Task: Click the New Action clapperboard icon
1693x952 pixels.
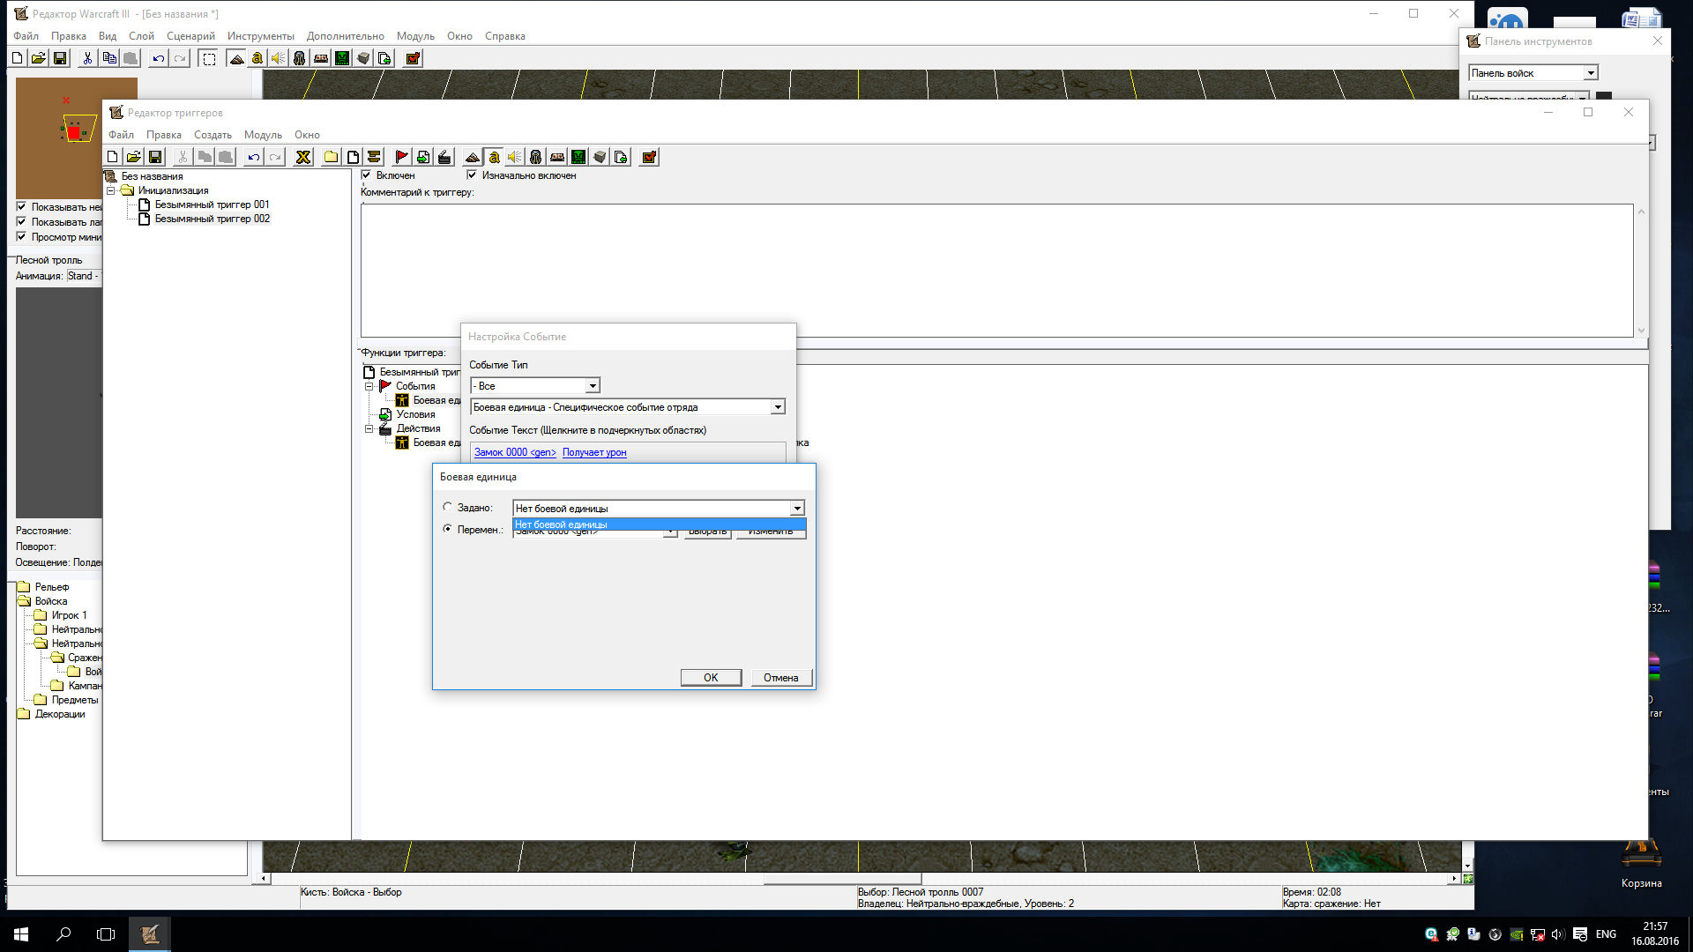Action: coord(444,157)
